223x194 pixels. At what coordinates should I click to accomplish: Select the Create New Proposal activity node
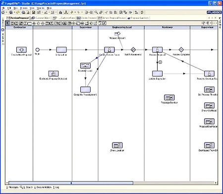(21, 49)
